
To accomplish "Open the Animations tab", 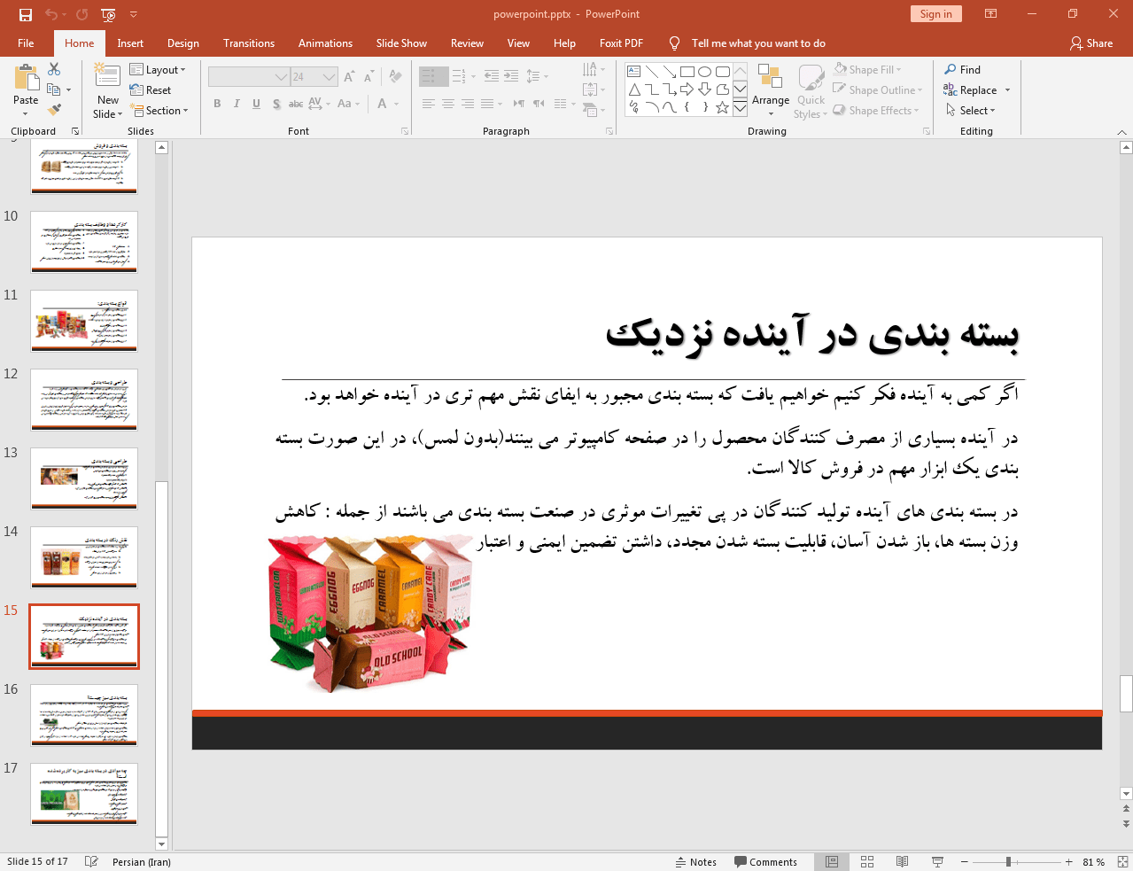I will pos(325,43).
